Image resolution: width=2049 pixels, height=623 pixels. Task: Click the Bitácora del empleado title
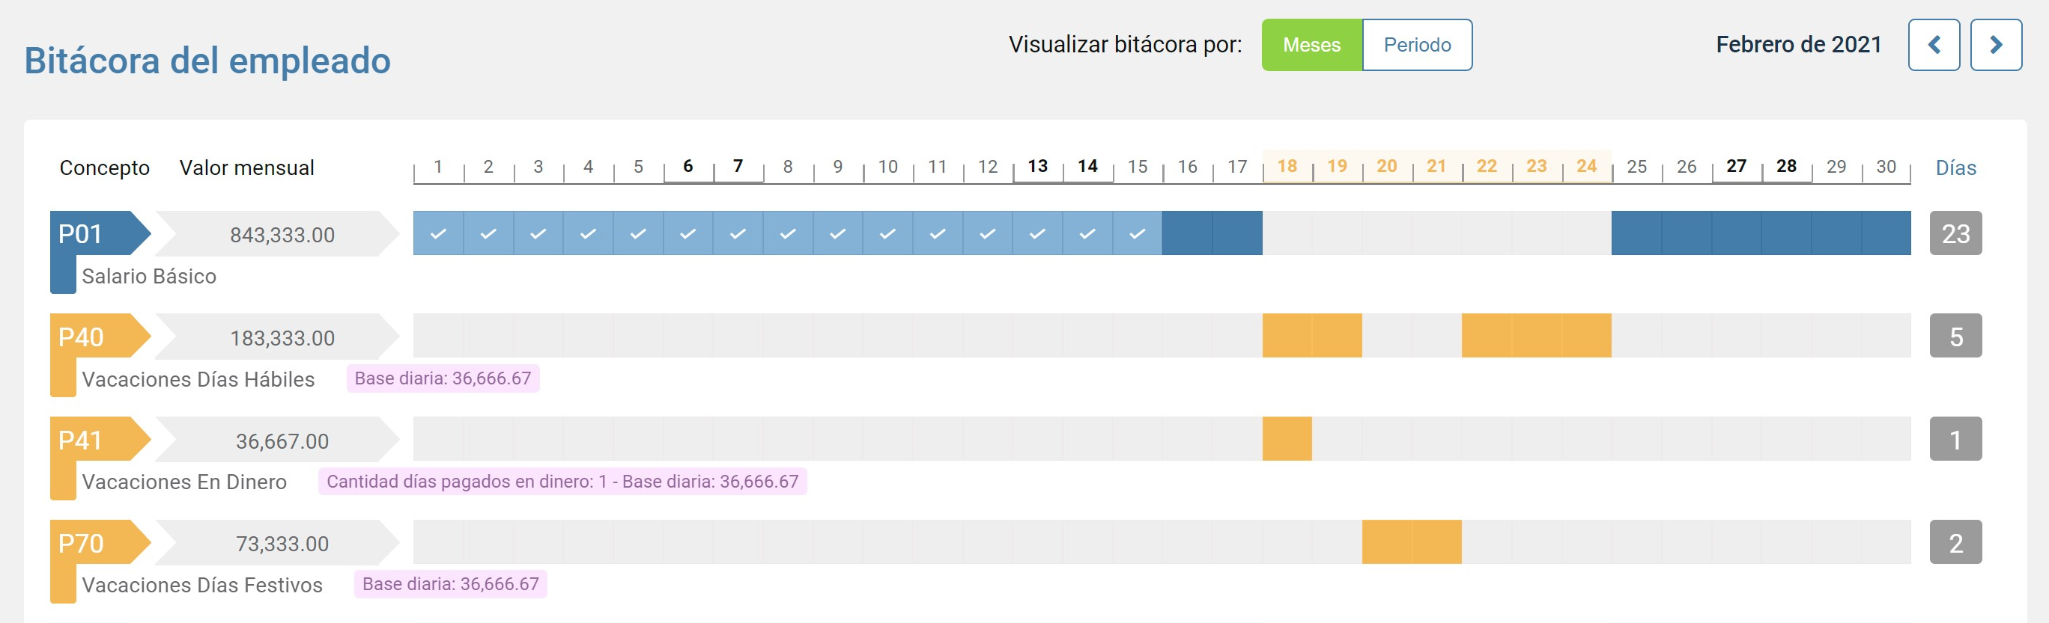point(207,61)
